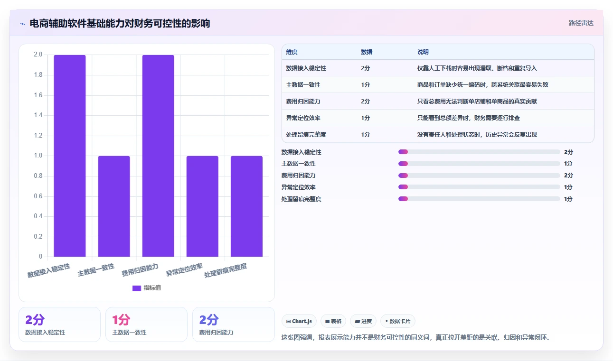The height and width of the screenshot is (361, 613).
Task: Click the 数据 column header
Action: (x=367, y=52)
